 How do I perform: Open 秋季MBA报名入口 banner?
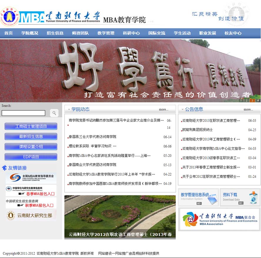click(31, 203)
